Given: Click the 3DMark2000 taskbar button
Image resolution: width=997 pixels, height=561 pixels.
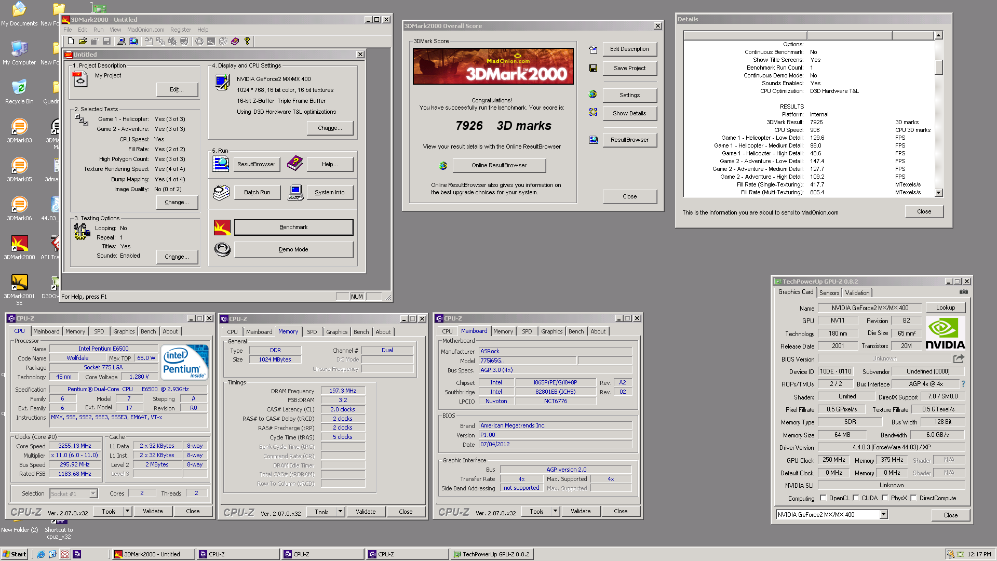Looking at the screenshot, I should pos(153,554).
